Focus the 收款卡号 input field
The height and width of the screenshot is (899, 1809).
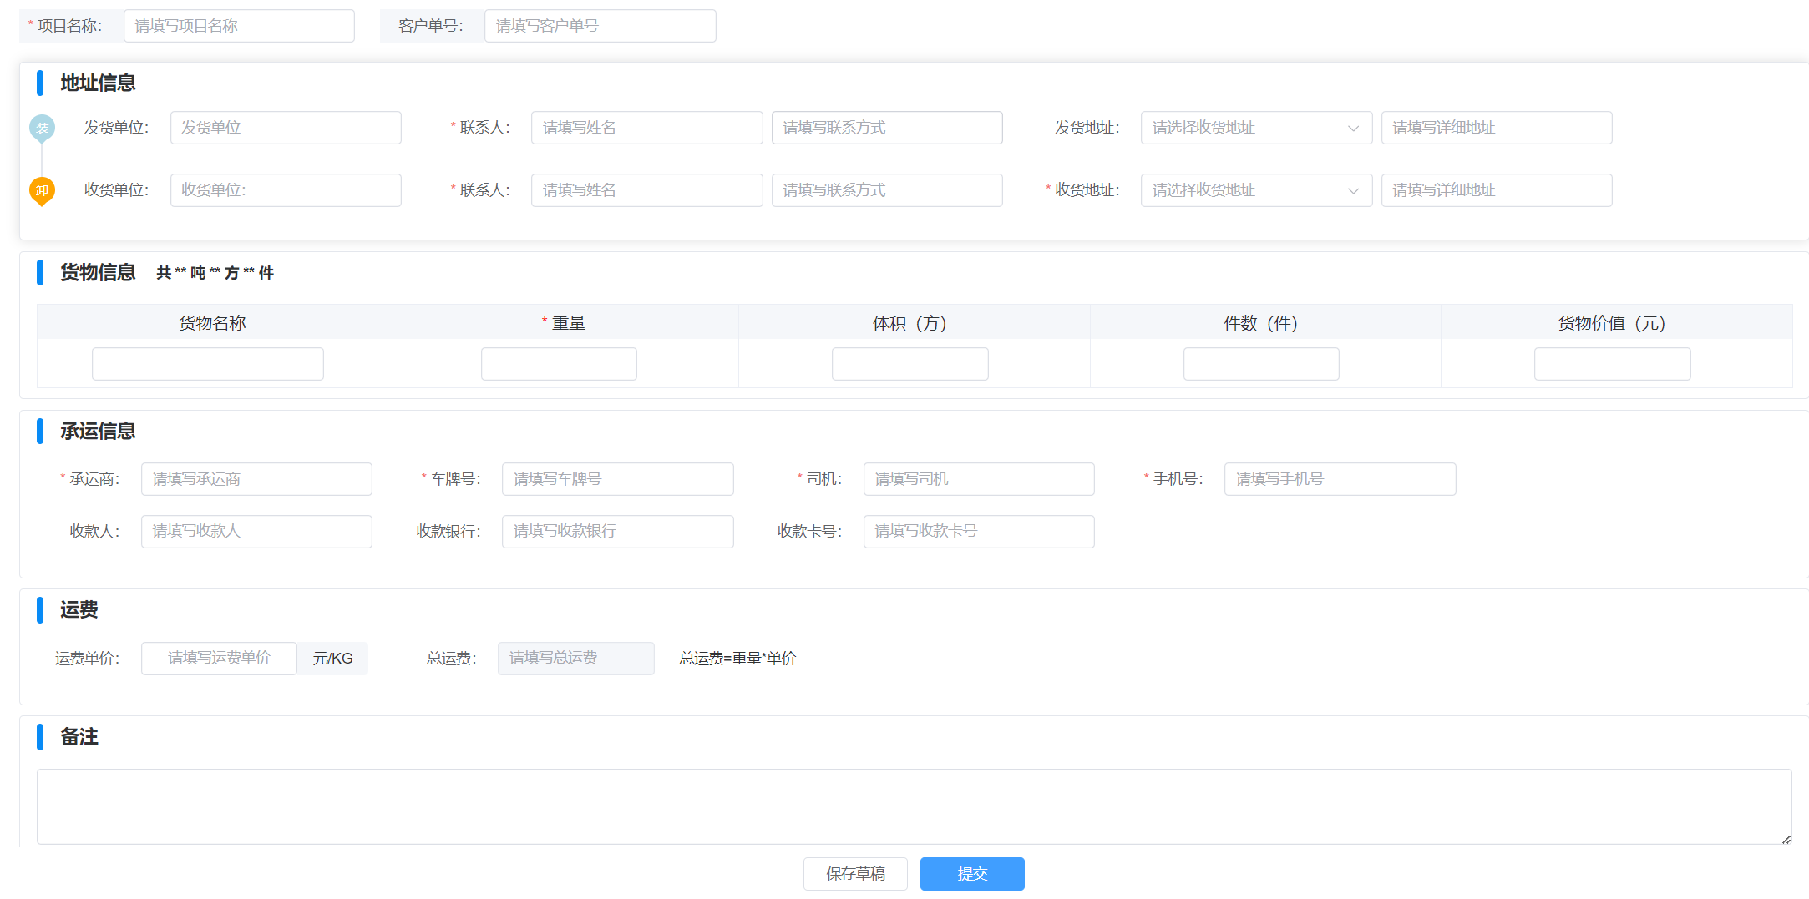(x=979, y=532)
